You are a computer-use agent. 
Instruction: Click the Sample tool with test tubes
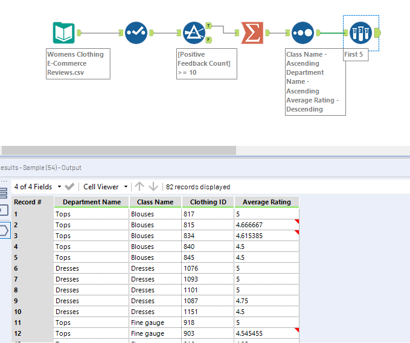[360, 33]
